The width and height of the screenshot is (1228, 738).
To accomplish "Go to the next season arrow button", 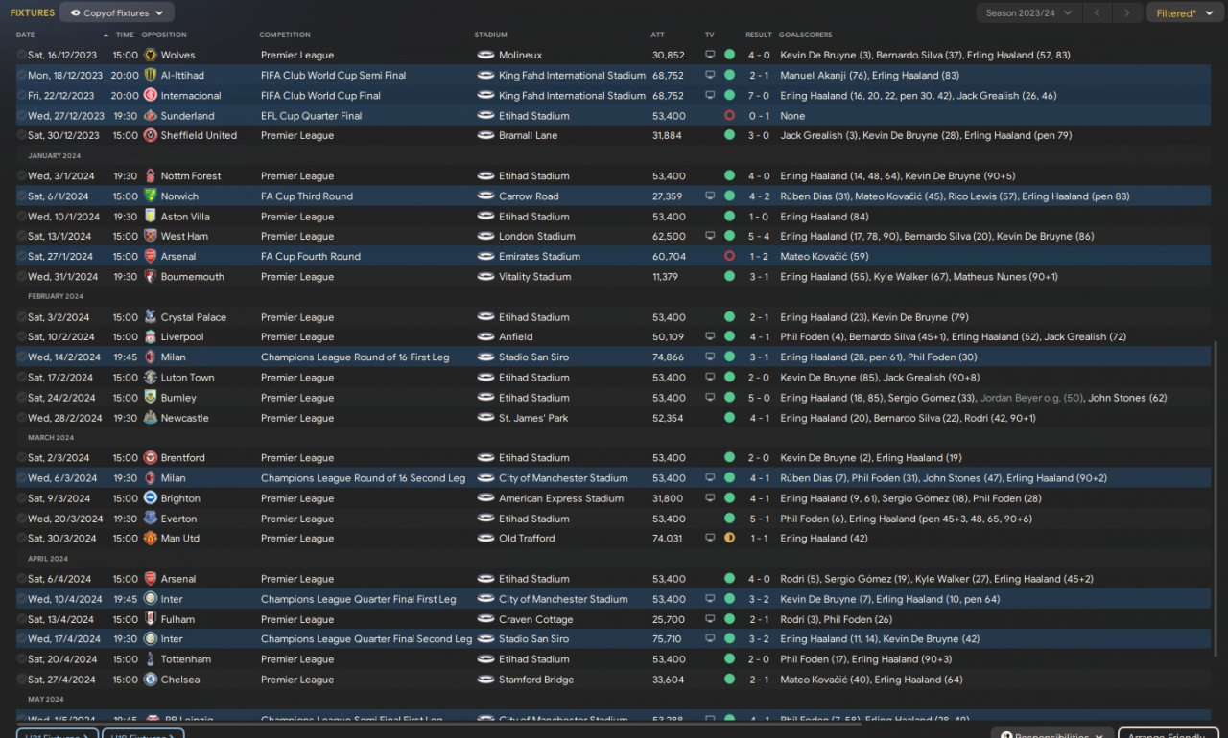I will (1128, 13).
